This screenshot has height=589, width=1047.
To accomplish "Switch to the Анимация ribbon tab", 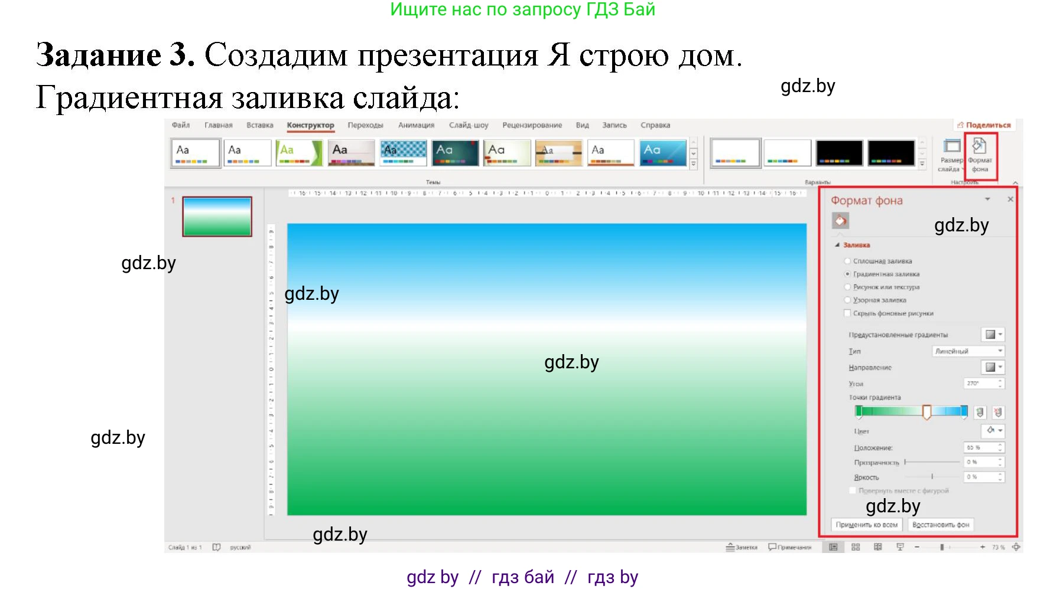I will [x=416, y=125].
